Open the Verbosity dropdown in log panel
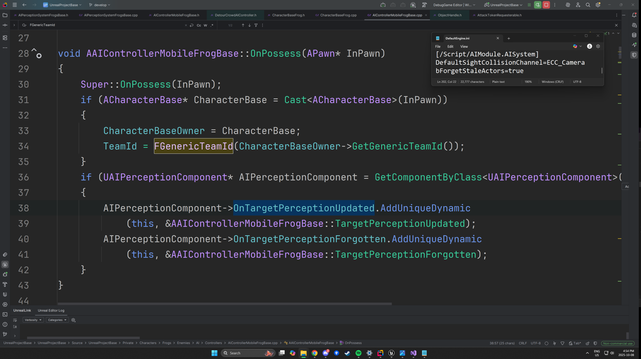Viewport: 641px width, 359px height. 33,320
